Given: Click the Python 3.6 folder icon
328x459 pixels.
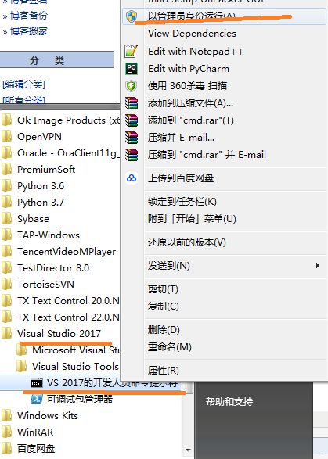Looking at the screenshot, I should pyautogui.click(x=6, y=185).
